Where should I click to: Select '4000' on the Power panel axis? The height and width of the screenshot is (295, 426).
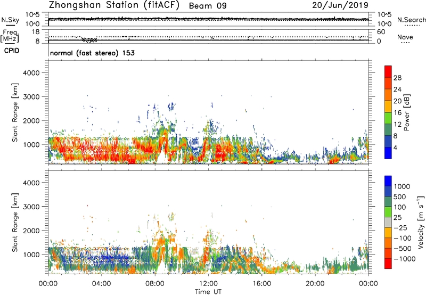tap(31, 73)
